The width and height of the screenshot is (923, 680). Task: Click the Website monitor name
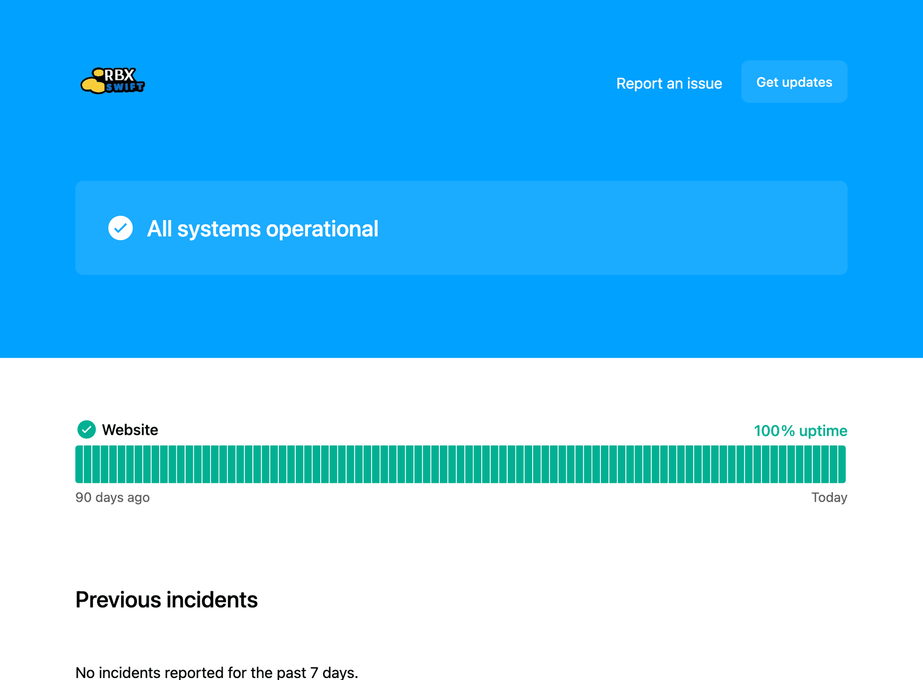click(x=130, y=430)
